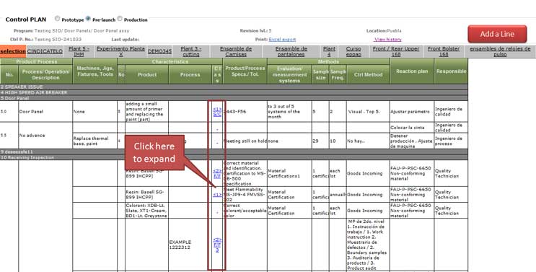This screenshot has height=272, width=536.
Task: Switch to the CINDICATELO tab
Action: (x=45, y=51)
